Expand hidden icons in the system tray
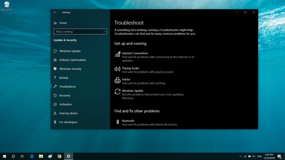This screenshot has width=285, height=160. 240,156
